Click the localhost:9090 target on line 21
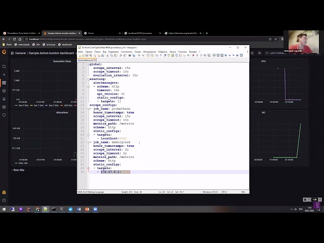 (x=113, y=138)
